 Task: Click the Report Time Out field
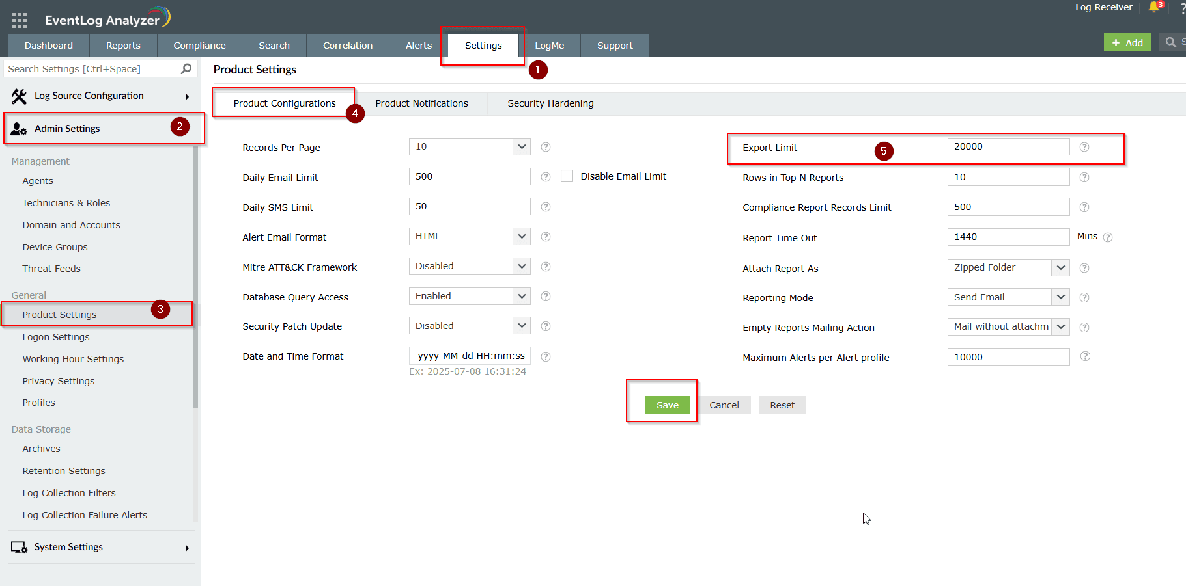(x=1008, y=237)
